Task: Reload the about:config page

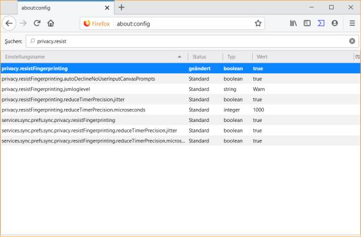Action: pyautogui.click(x=37, y=23)
